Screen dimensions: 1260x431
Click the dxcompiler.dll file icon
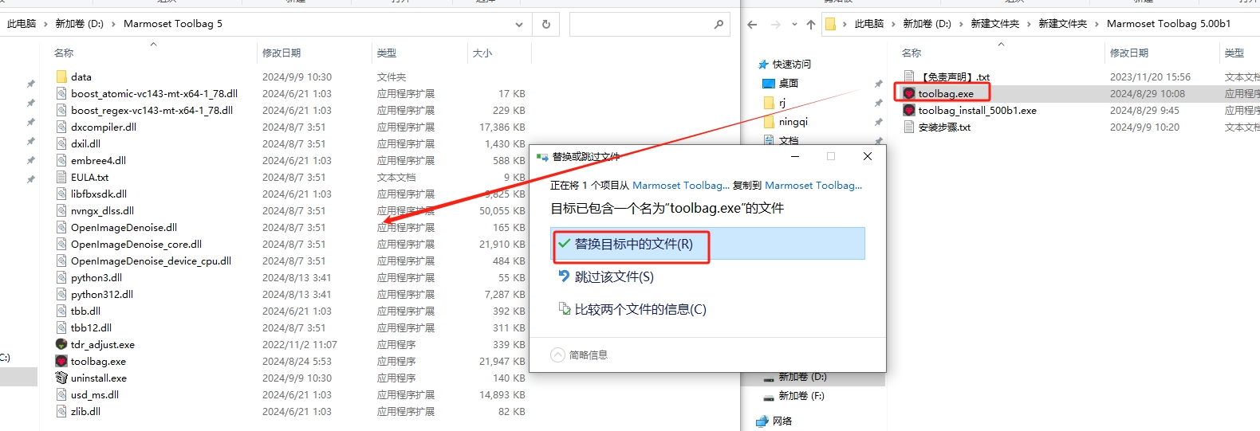(61, 127)
